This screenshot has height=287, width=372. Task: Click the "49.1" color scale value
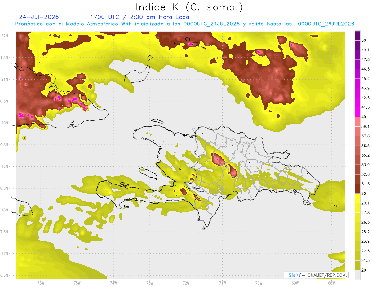pyautogui.click(x=365, y=50)
